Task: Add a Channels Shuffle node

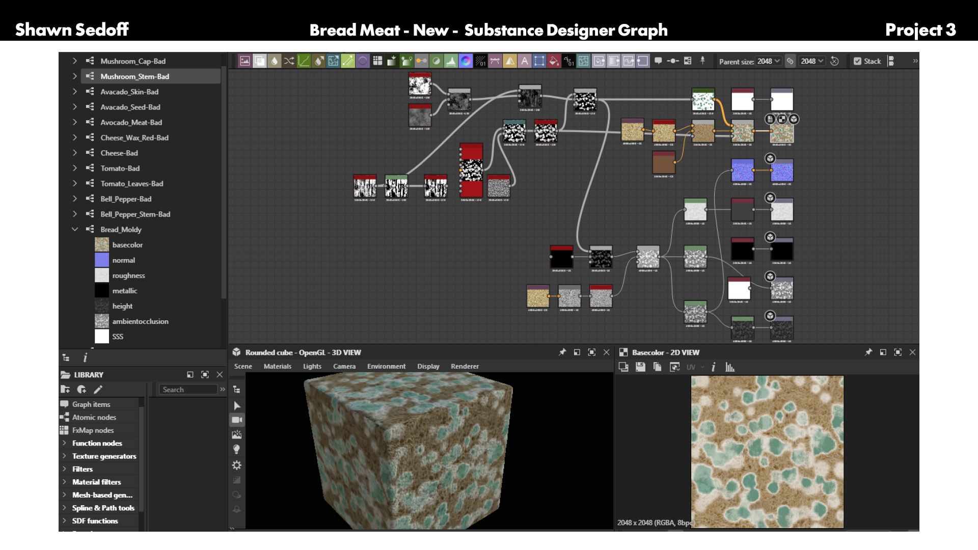Action: tap(289, 61)
